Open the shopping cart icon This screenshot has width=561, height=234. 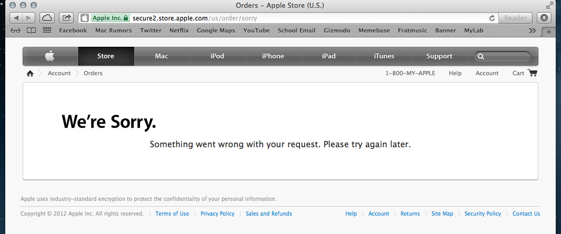(533, 73)
